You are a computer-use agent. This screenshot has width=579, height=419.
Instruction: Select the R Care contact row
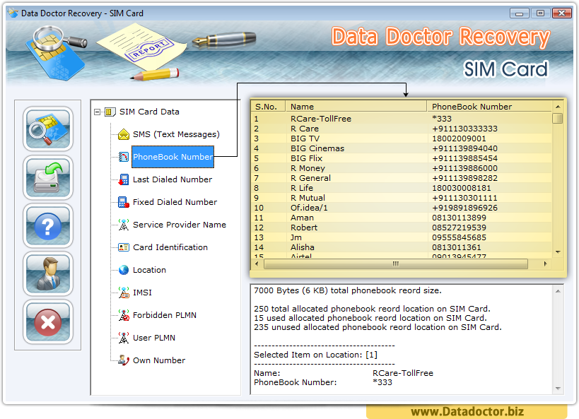tap(402, 129)
